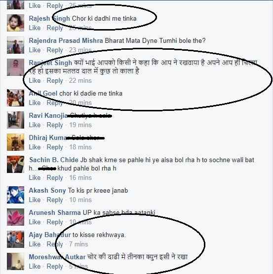Image resolution: width=273 pixels, height=274 pixels.
Task: Reply to Sachin B. Chide's comment
Action: (x=55, y=178)
